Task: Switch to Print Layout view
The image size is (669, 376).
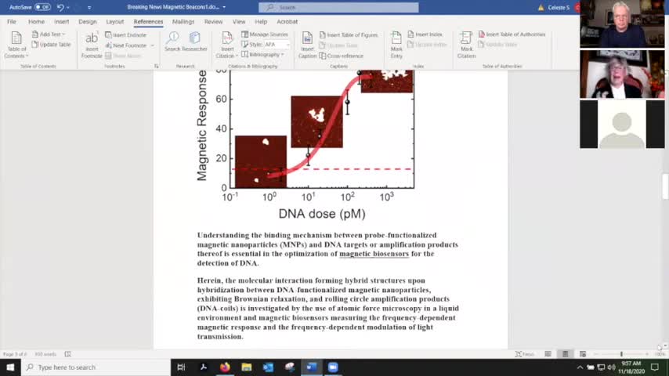Action: coord(565,354)
